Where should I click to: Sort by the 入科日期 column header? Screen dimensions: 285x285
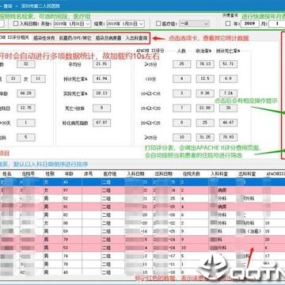[136, 174]
